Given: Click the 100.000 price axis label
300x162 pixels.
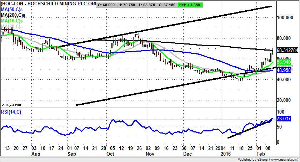Looking at the screenshot, I should coord(286,17).
